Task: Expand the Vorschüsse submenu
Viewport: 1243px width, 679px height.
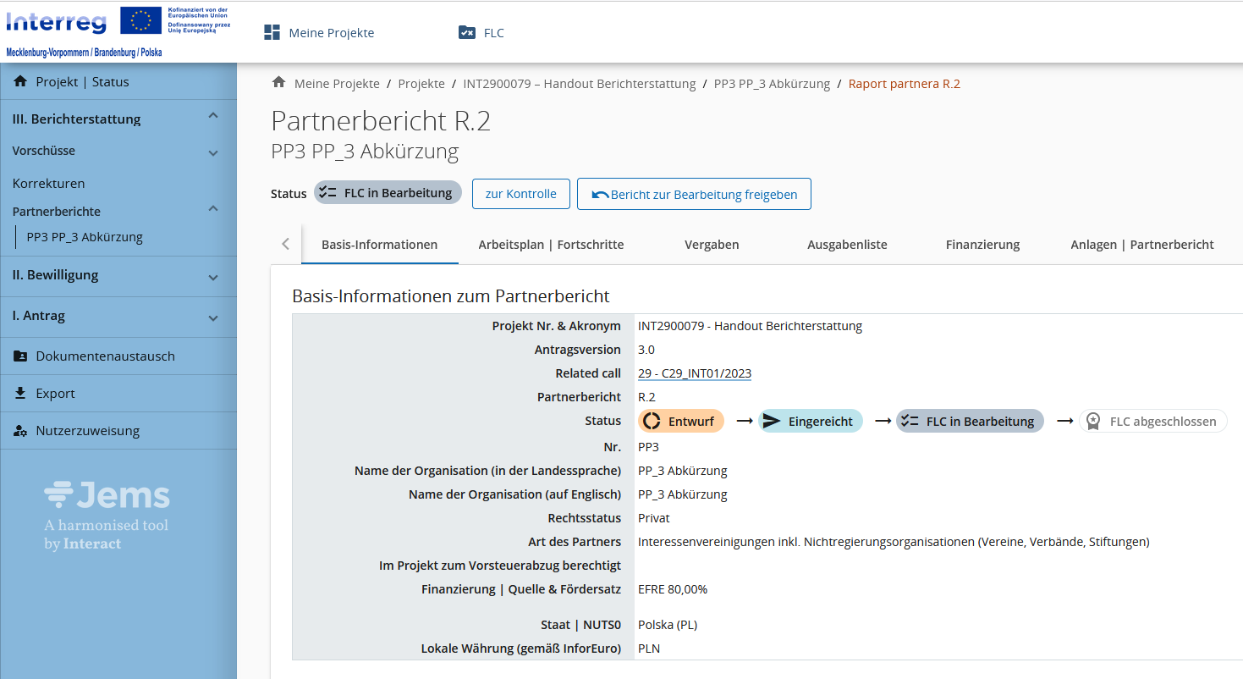Action: (213, 153)
